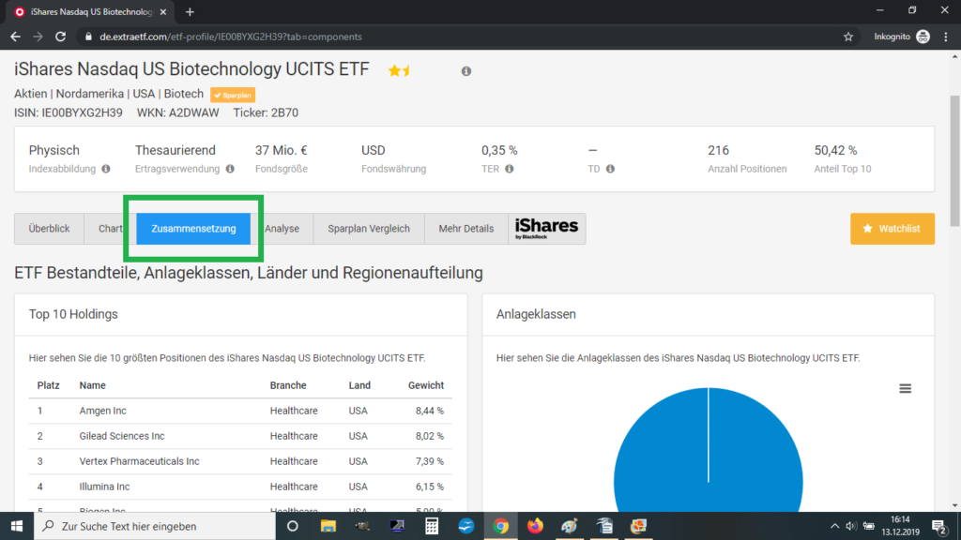
Task: Click the page vertical scrollbar
Action: [x=954, y=160]
